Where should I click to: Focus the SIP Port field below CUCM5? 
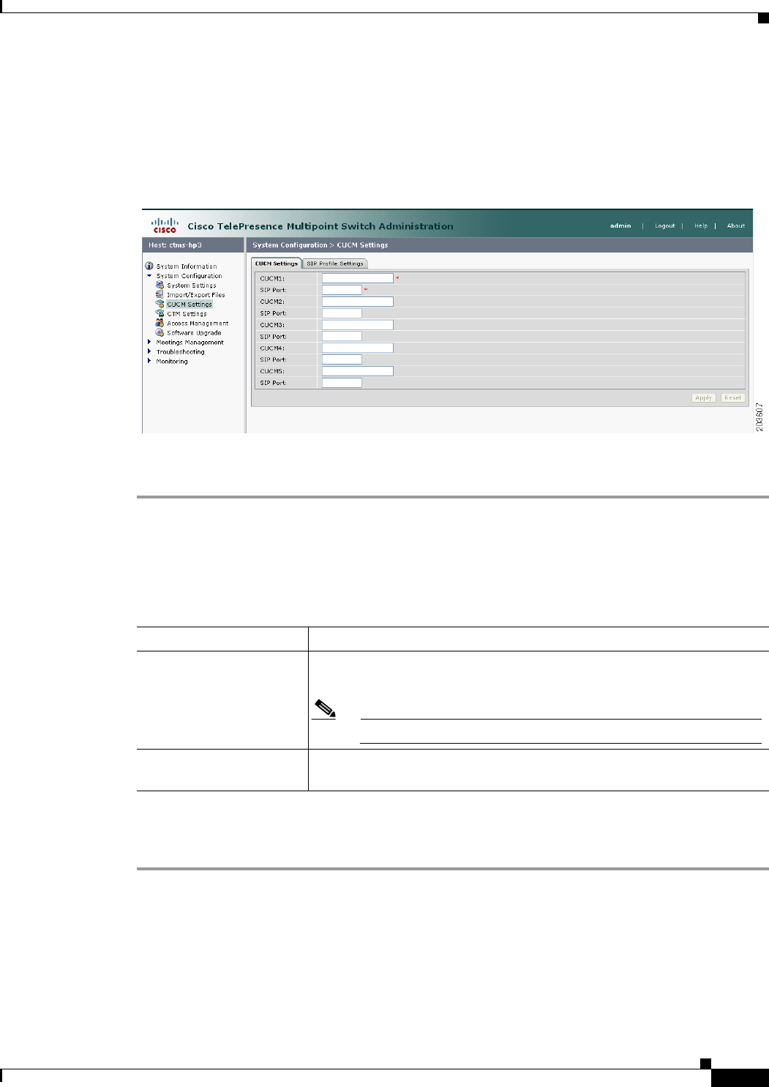[x=342, y=383]
